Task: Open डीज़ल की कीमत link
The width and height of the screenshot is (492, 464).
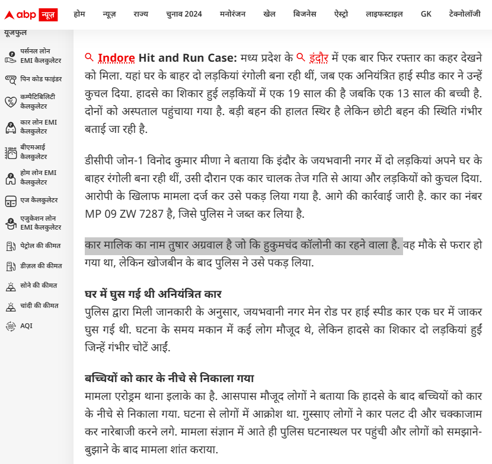Action: coord(41,266)
